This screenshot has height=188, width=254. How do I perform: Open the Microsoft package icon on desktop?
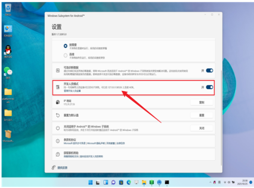[8, 136]
